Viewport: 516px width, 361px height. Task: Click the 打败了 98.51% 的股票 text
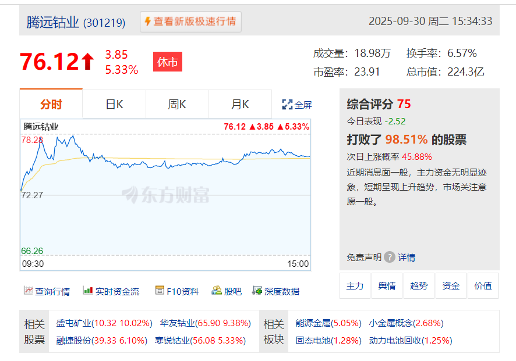[x=407, y=140]
